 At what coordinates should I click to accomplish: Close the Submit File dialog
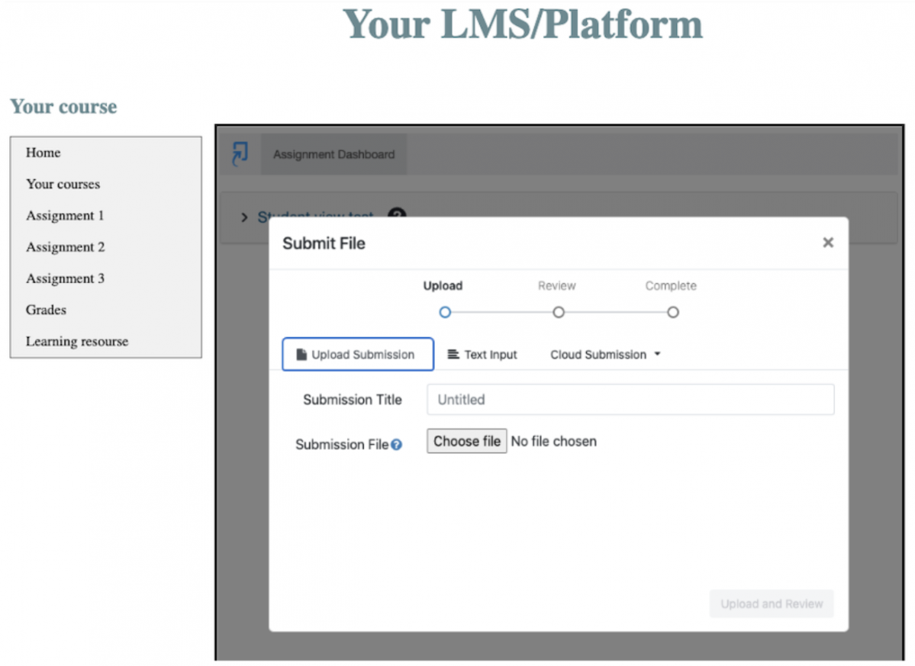(x=828, y=243)
